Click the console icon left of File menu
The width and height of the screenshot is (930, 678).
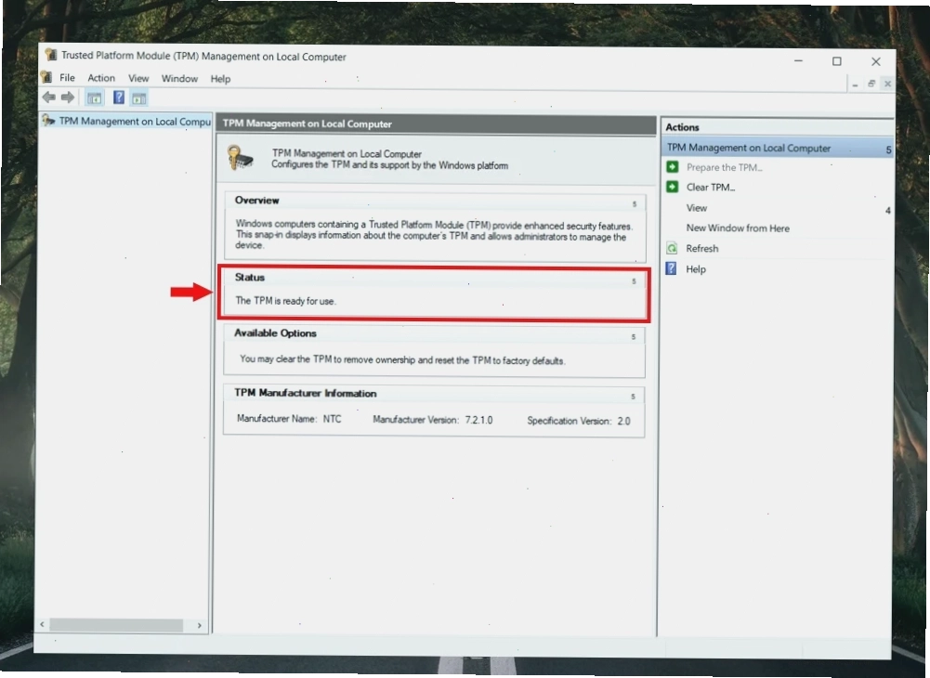pos(46,77)
